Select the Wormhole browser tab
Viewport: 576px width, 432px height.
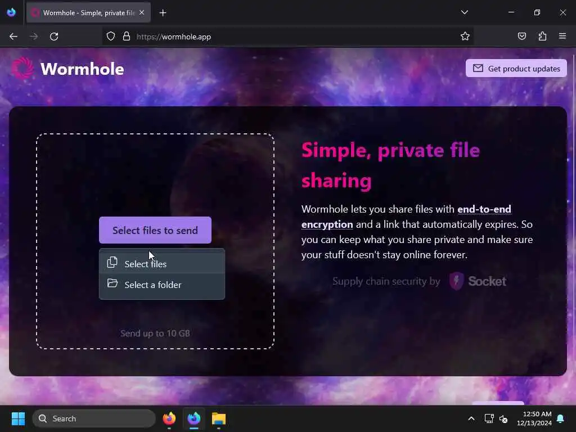[88, 12]
